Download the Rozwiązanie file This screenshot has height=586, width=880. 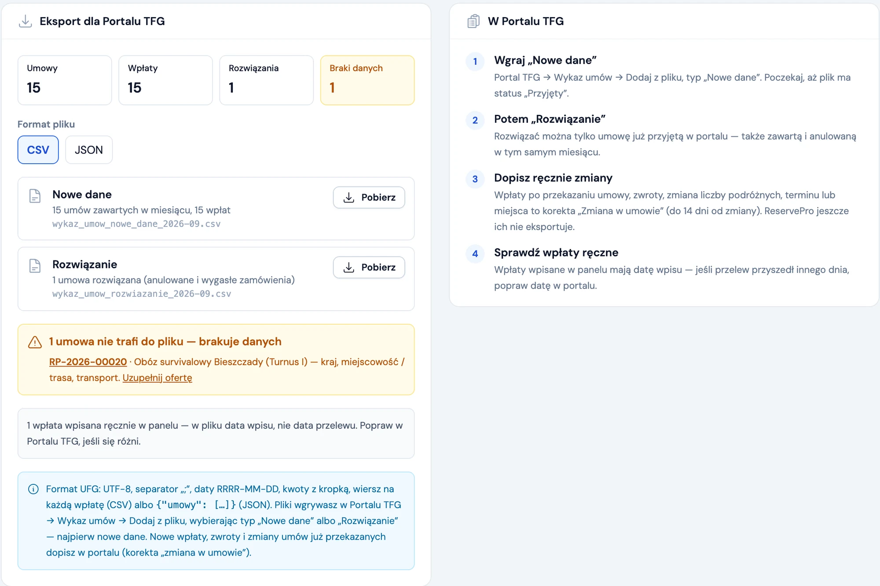click(369, 267)
